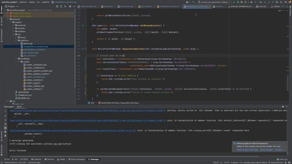Click the warnings indicator in editor corner
The width and height of the screenshot is (292, 164).
[280, 10]
